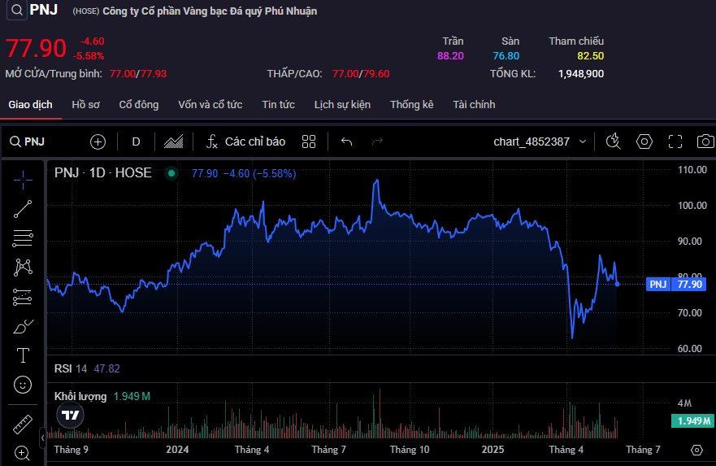The width and height of the screenshot is (716, 466).
Task: Open the indicator templates grid menu
Action: pos(308,142)
